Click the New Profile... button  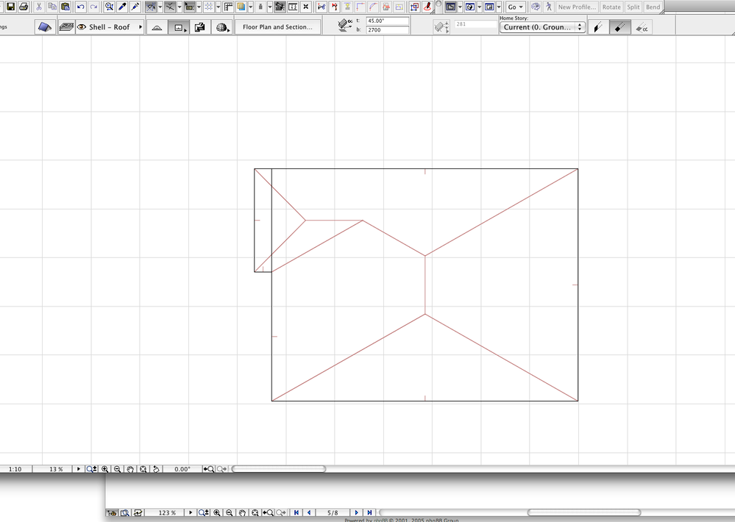(x=577, y=7)
